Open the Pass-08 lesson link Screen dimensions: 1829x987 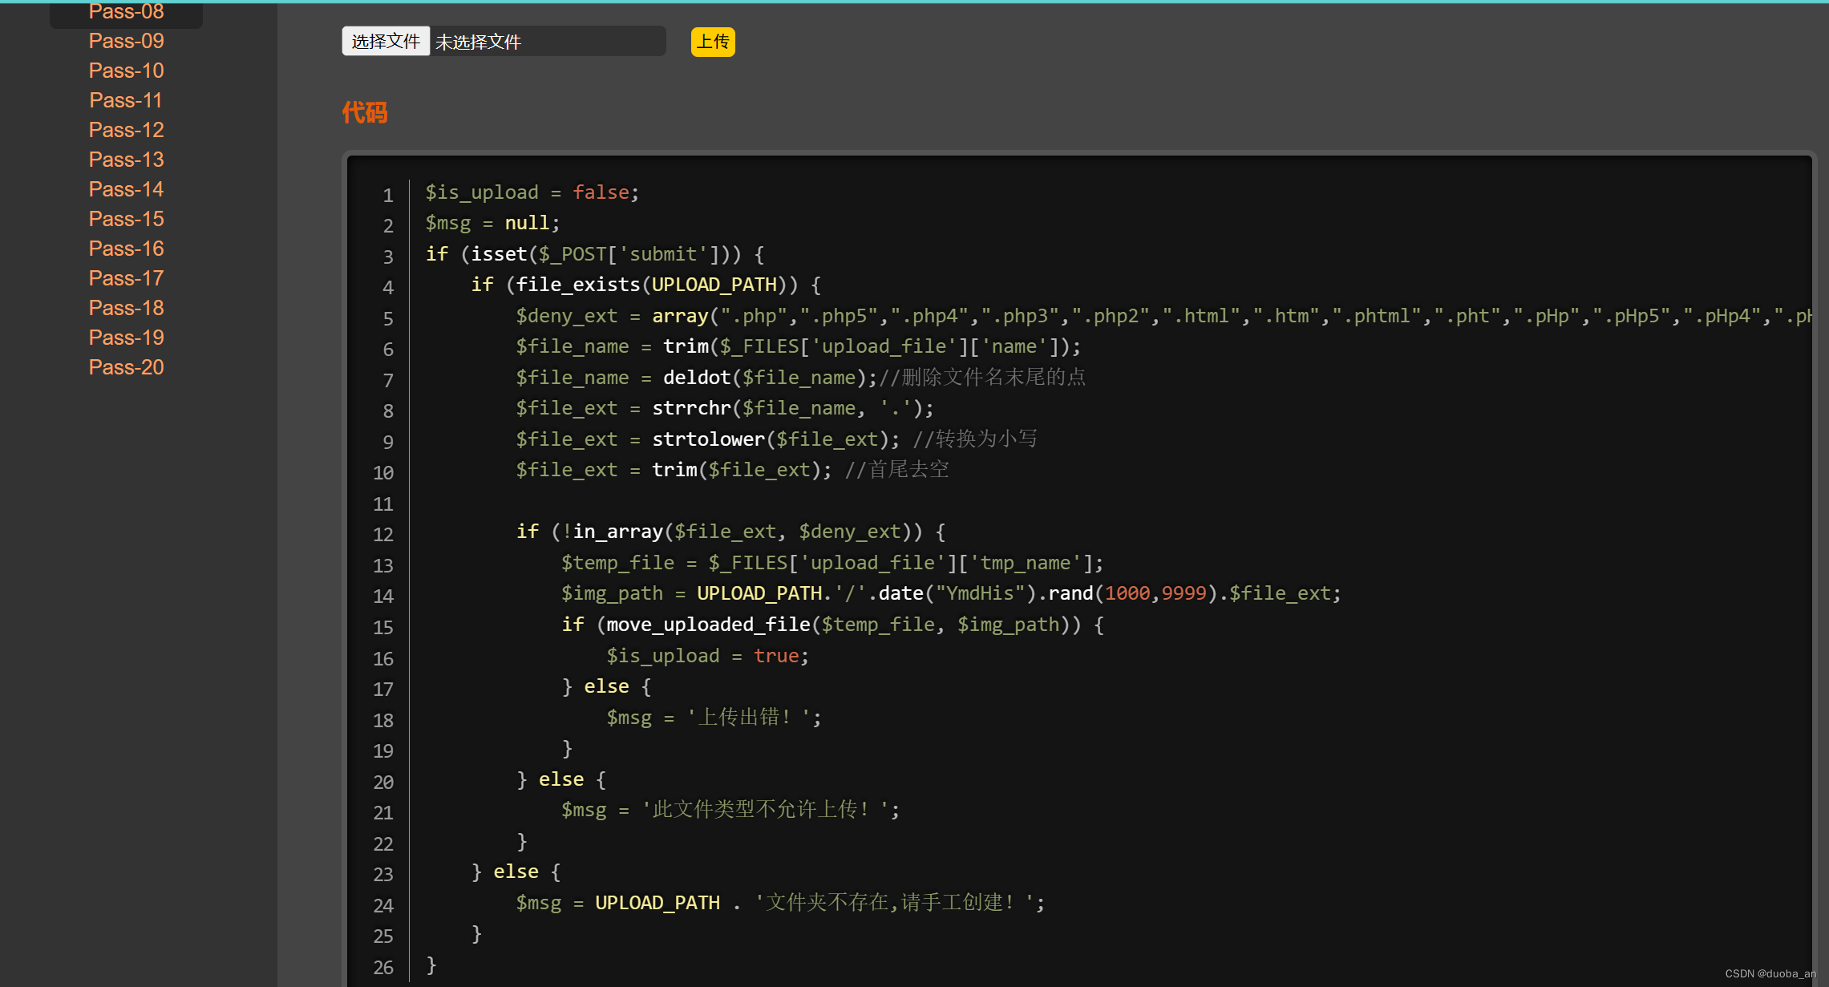[126, 12]
